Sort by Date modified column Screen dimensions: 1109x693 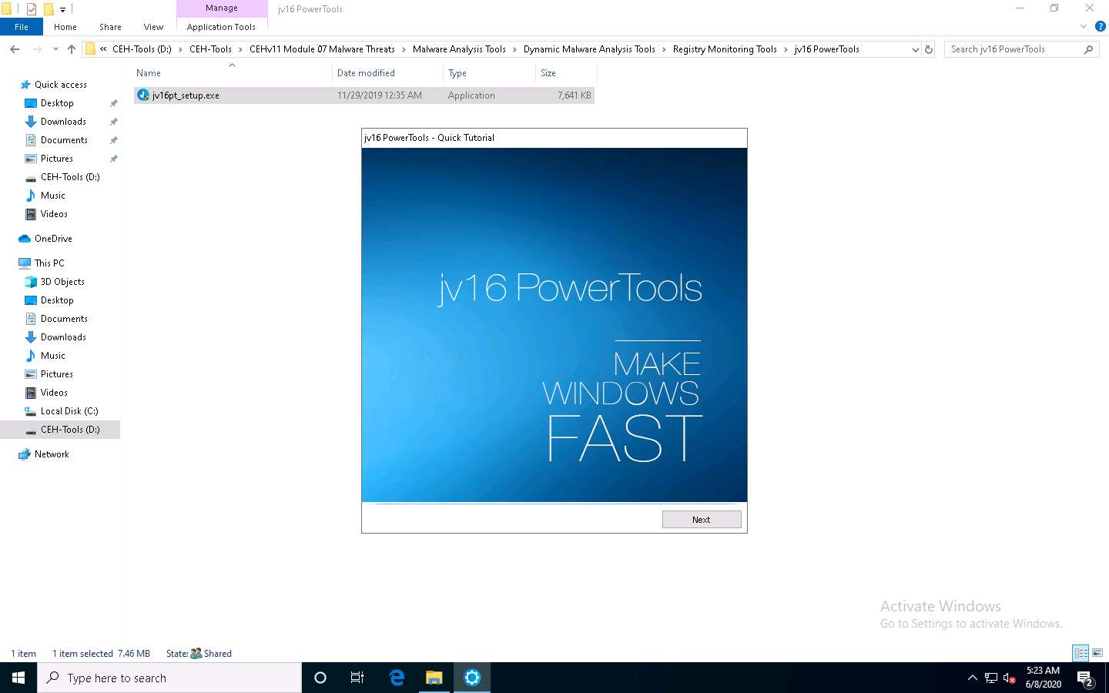point(387,73)
